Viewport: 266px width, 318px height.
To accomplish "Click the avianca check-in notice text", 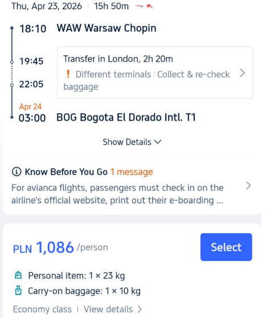I will coord(117,194).
